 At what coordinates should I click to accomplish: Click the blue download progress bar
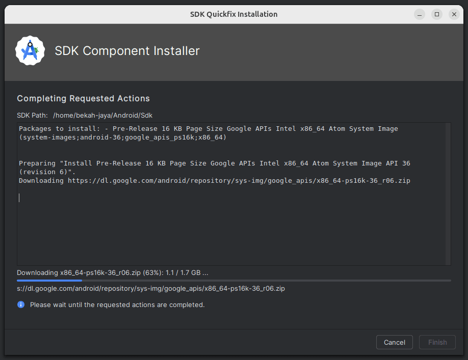point(233,281)
